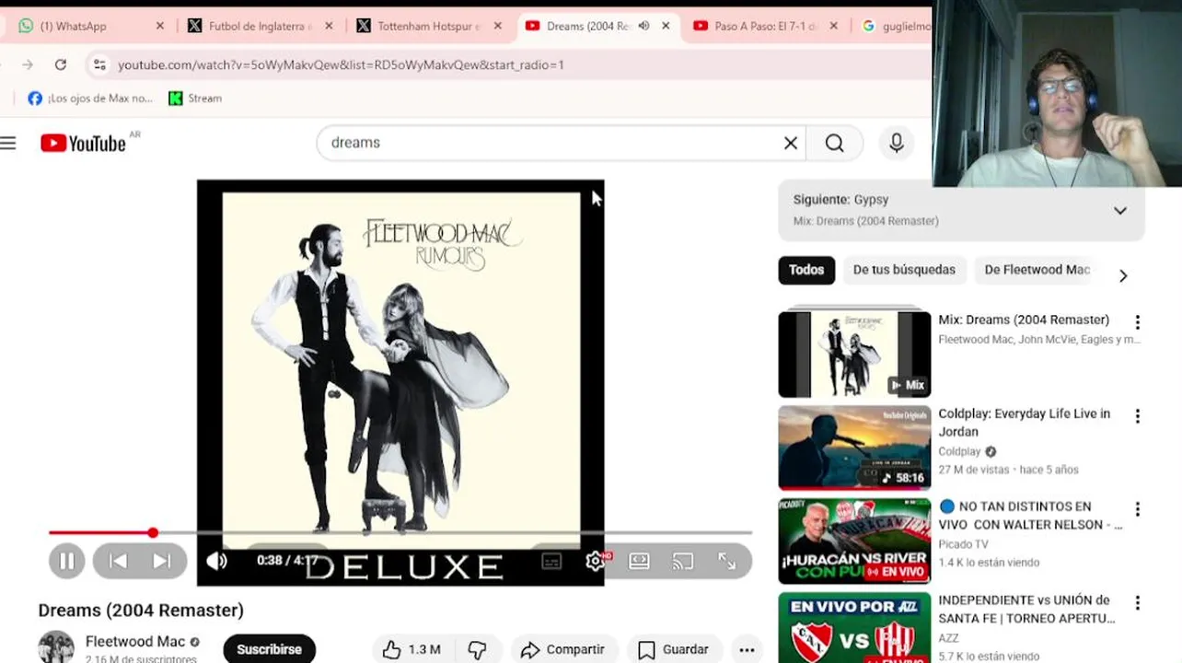Switch to the Tottenham Hotspur tab

click(x=429, y=26)
